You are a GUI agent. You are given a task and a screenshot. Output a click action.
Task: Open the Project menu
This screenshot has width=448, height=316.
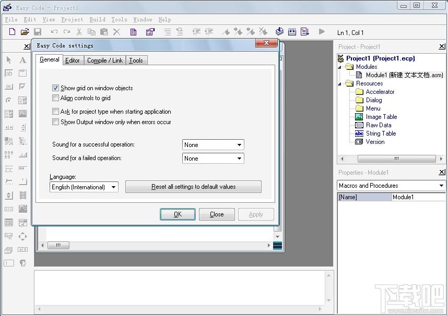72,19
